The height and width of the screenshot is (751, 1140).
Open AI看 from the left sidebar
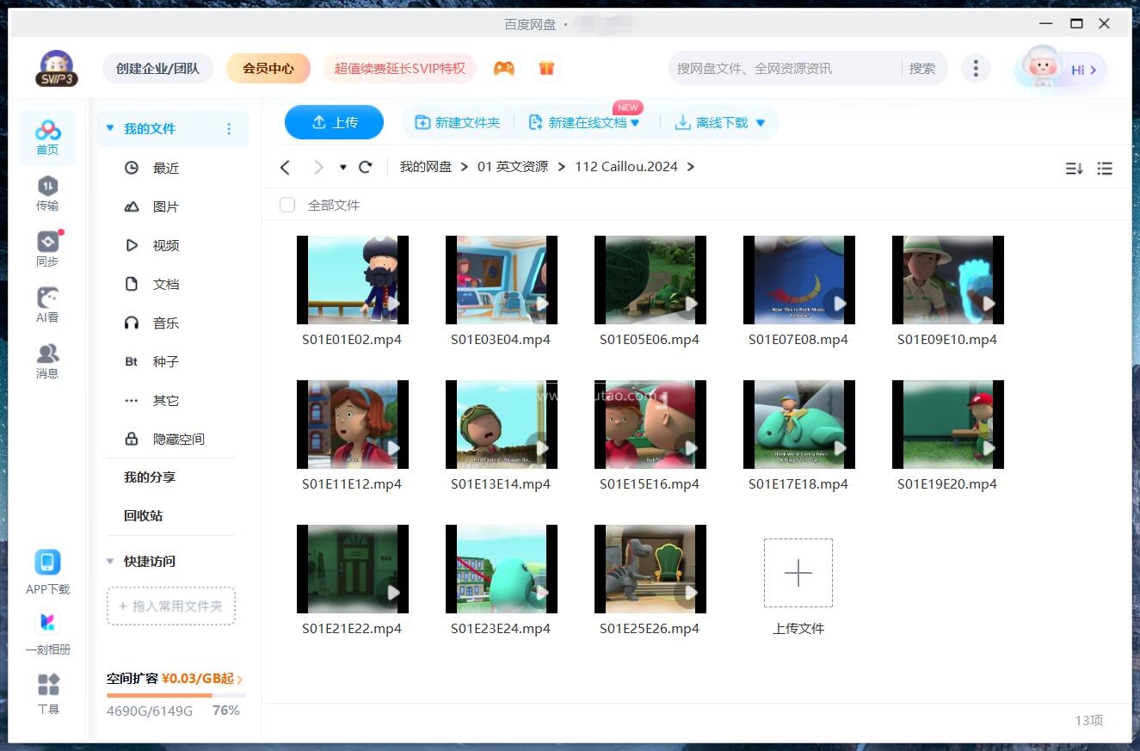tap(47, 303)
